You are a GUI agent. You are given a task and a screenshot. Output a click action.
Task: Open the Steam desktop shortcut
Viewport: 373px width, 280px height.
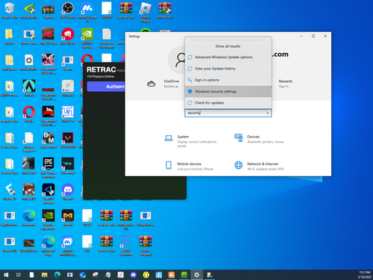click(68, 62)
